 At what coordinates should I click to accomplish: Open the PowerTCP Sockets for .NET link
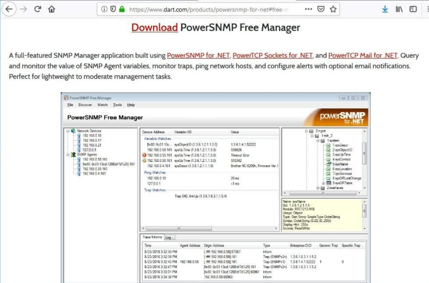[x=273, y=55]
